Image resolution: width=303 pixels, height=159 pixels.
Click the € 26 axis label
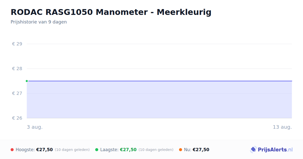(17, 118)
